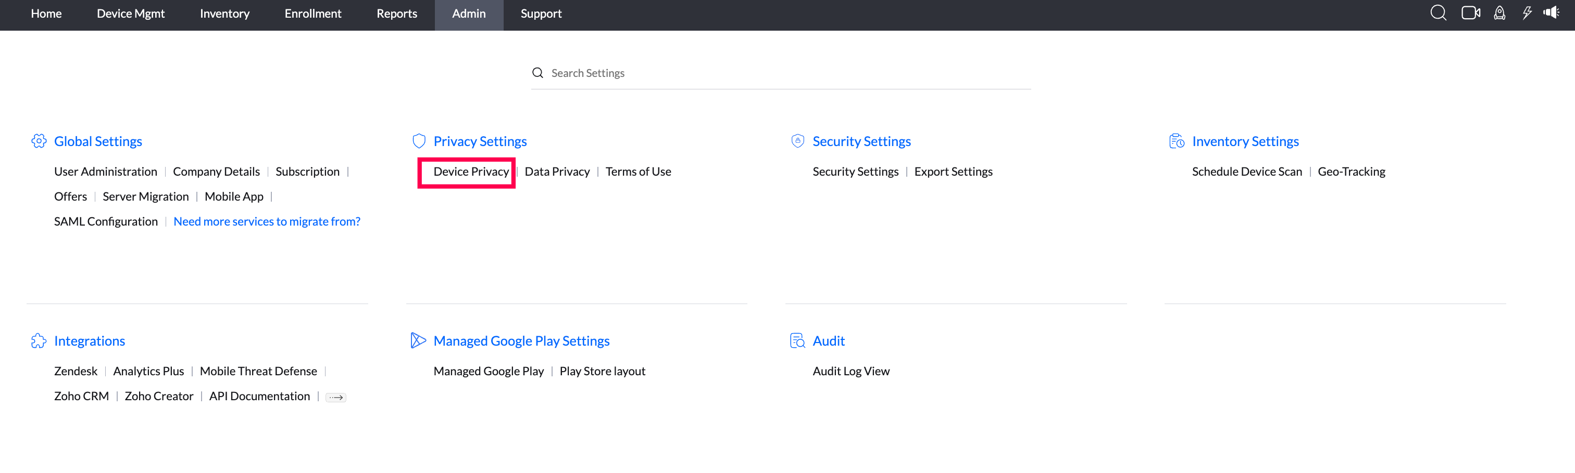Open the Offers link

click(70, 196)
